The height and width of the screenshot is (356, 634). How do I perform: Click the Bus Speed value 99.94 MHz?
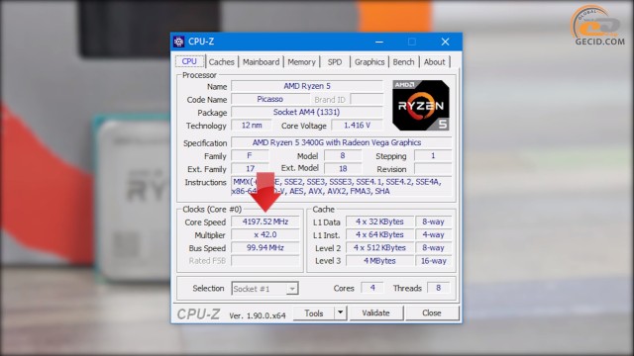point(265,247)
